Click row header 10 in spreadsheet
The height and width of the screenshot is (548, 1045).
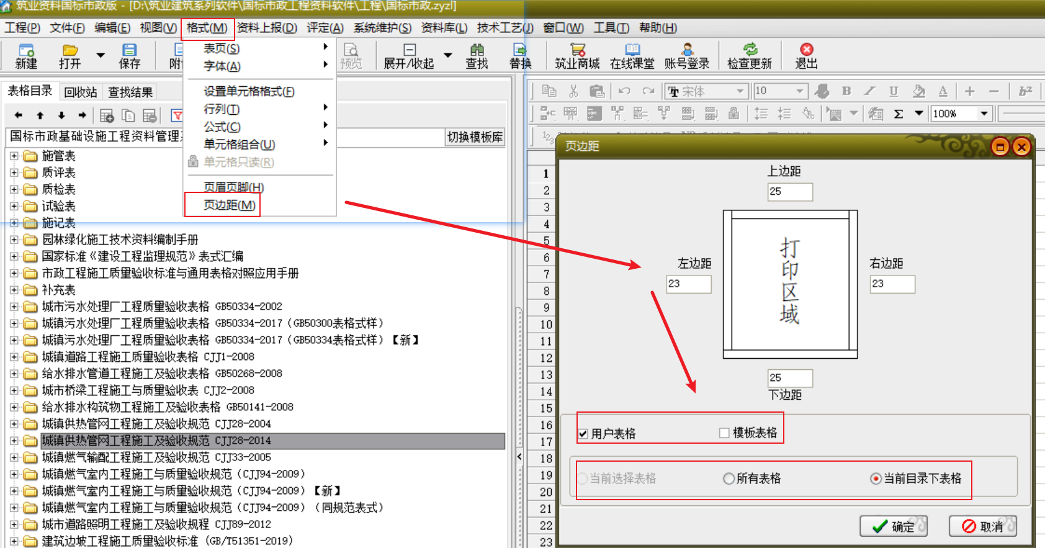[x=545, y=325]
